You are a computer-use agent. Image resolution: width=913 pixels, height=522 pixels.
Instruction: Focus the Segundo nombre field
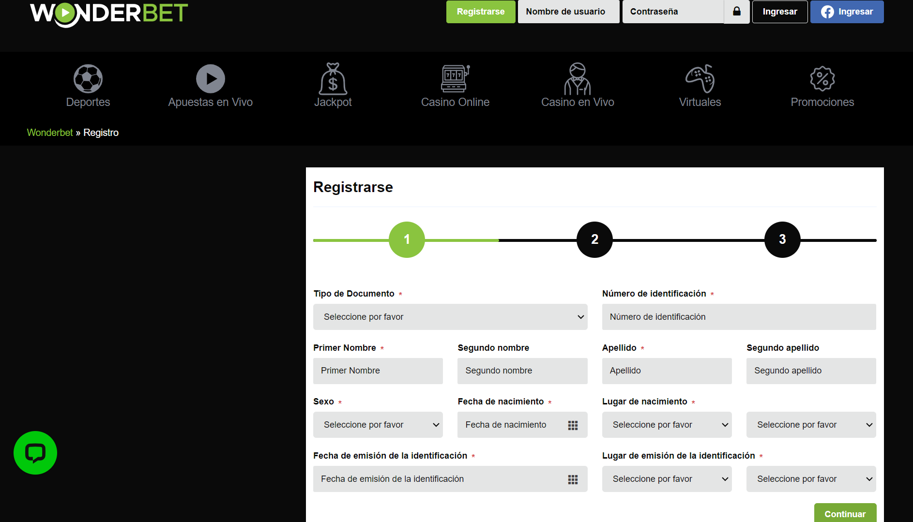coord(522,371)
